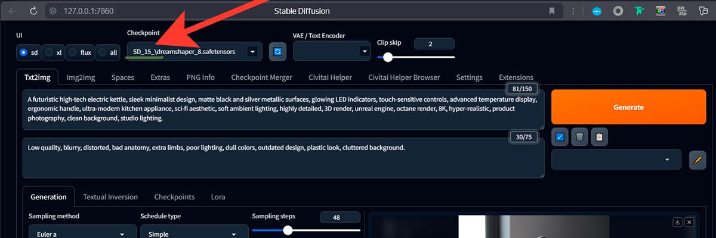Click the 30/75 token counter
Screen dimensions: 716x238
(523, 137)
